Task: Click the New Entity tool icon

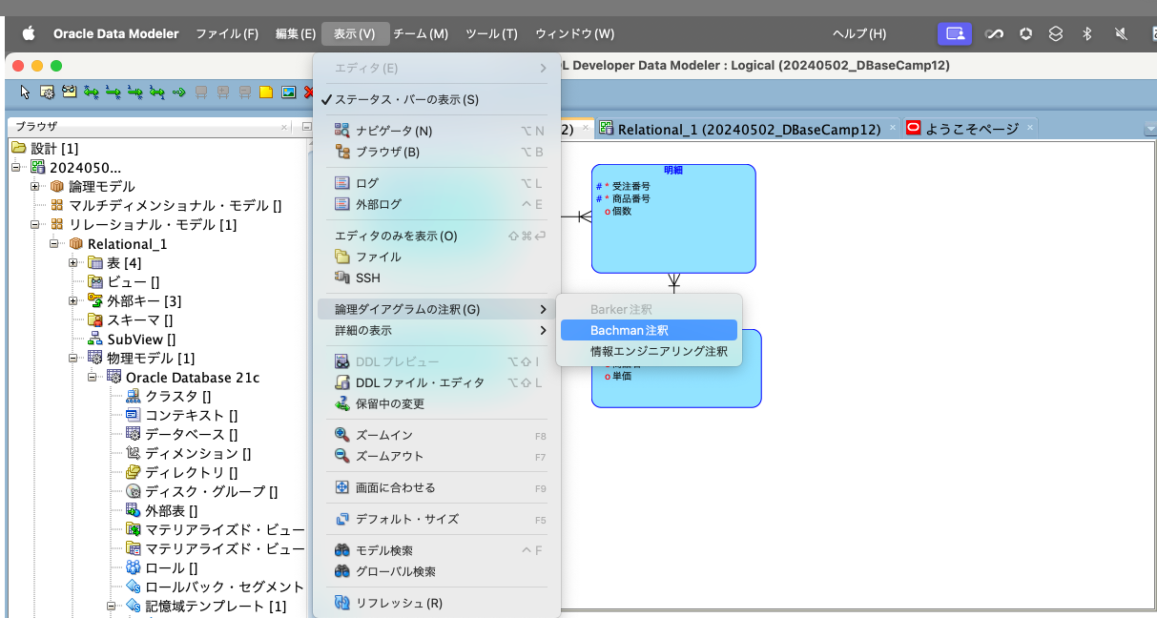Action: click(47, 93)
